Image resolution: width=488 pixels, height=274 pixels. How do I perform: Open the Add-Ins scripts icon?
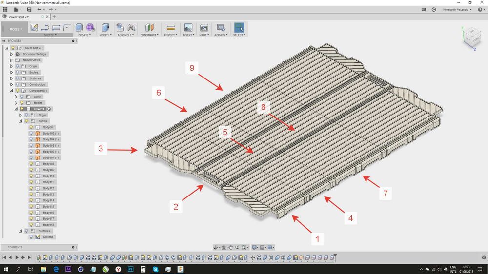pos(221,27)
